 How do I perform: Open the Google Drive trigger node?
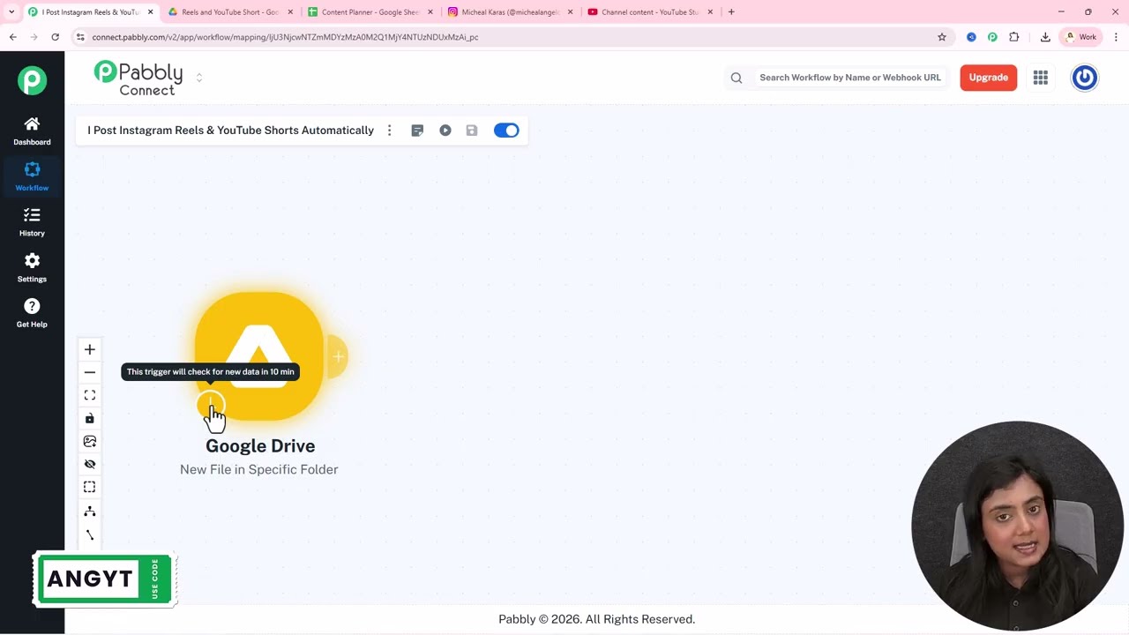pos(259,356)
